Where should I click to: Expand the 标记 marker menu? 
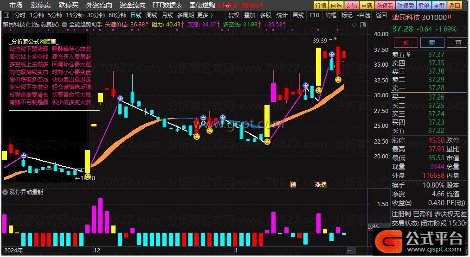[347, 15]
